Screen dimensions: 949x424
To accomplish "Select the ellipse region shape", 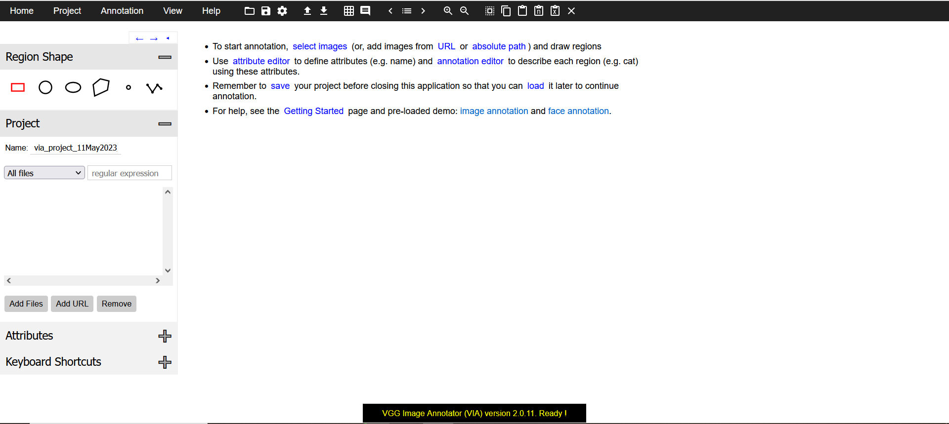I will 73,88.
